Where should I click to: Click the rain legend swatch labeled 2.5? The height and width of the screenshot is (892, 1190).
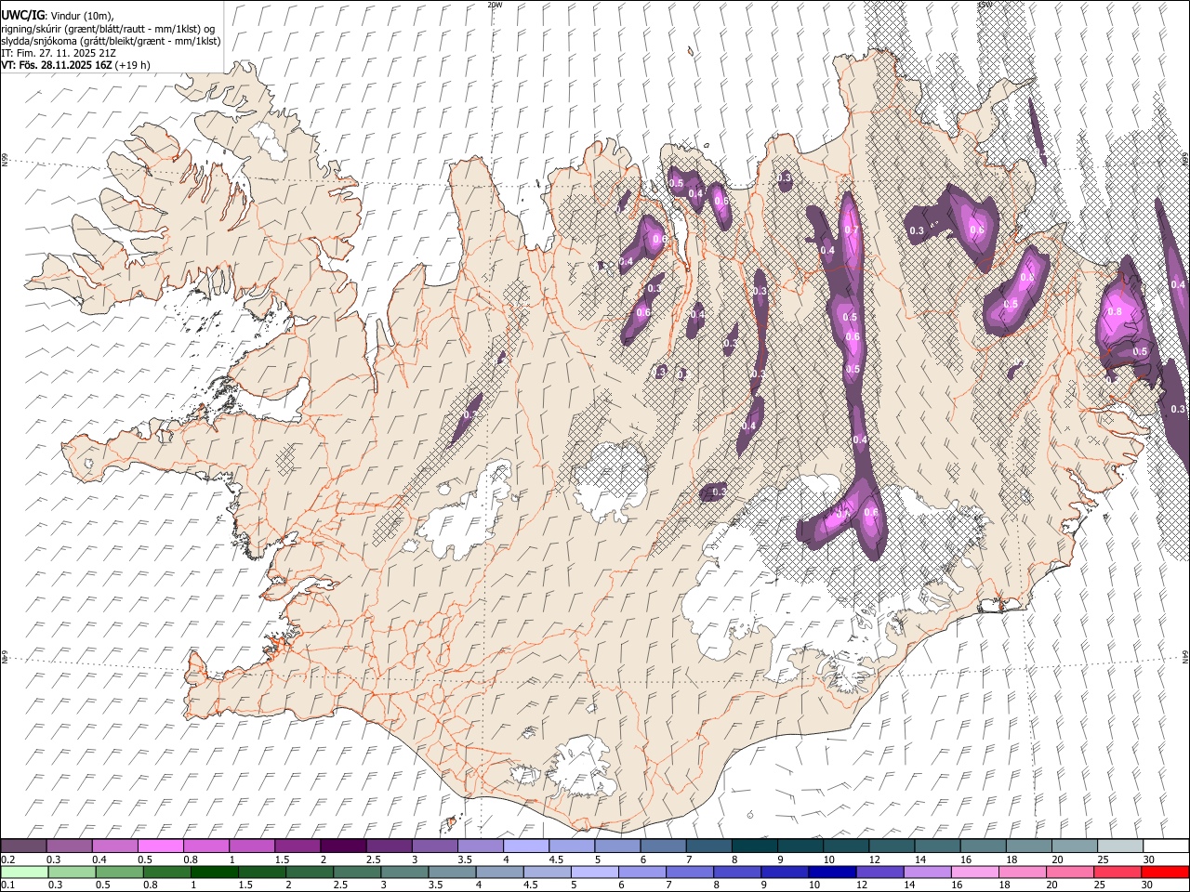coord(357,872)
